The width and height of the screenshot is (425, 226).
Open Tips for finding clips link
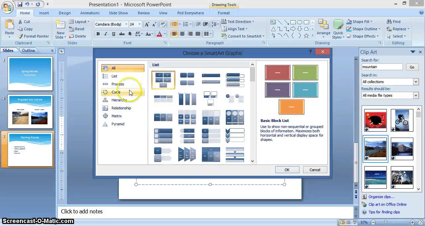(384, 212)
